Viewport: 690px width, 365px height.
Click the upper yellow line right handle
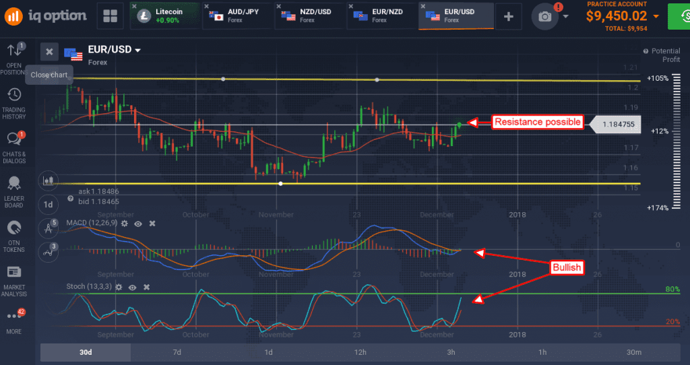coord(377,80)
